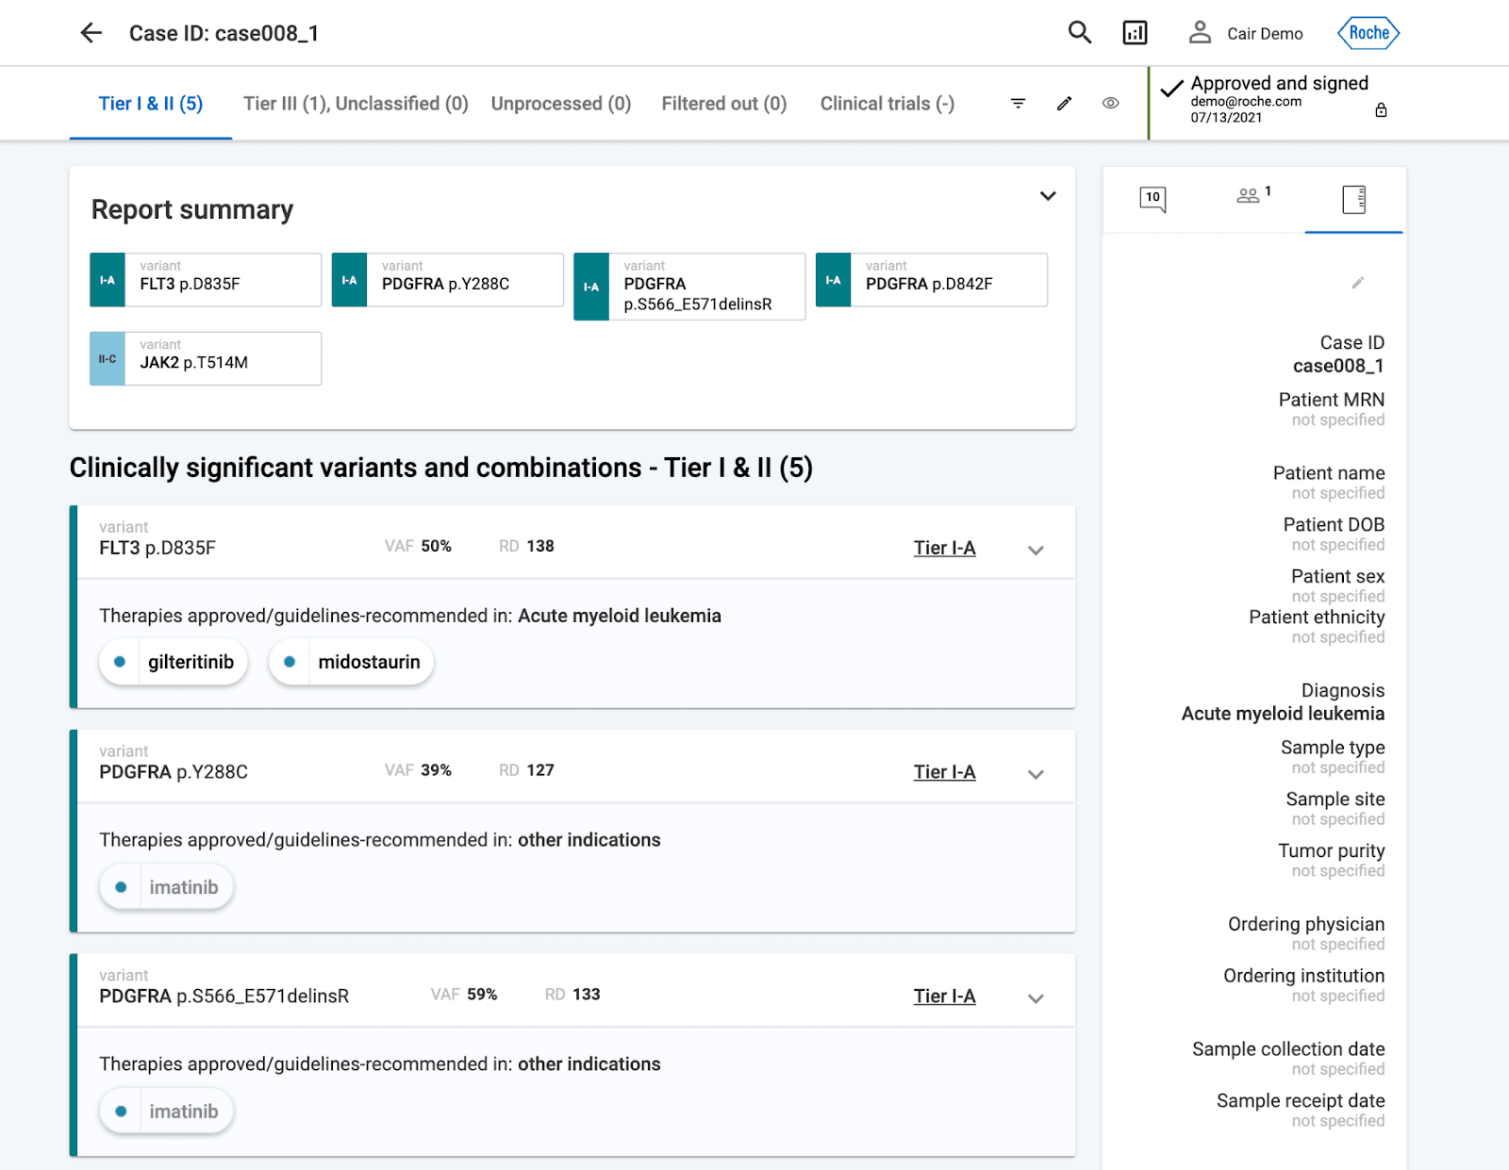Image resolution: width=1509 pixels, height=1170 pixels.
Task: Open PDGFRA p.S566_E571delinsR summary card
Action: point(689,287)
